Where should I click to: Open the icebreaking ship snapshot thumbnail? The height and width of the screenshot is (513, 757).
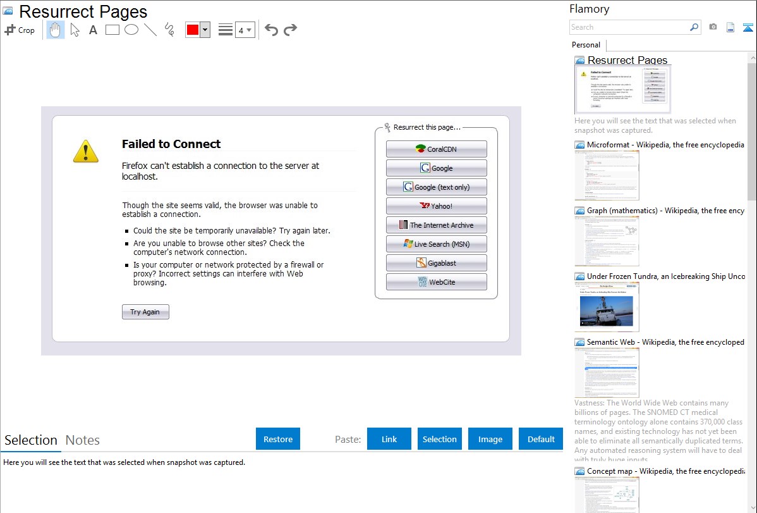pos(607,307)
